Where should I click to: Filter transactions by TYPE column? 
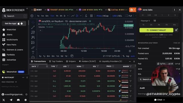57,66
